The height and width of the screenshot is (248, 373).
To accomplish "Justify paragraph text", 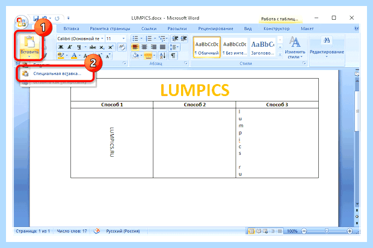I will [162, 47].
